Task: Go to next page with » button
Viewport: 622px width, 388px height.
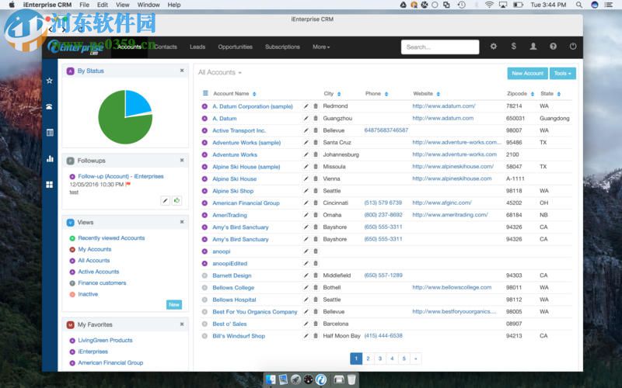Action: coord(415,359)
